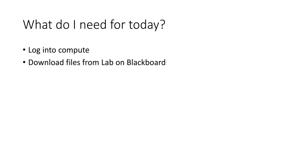The width and height of the screenshot is (297, 167).
Task: Click the bullet marker before 'Log into compute'
Action: click(24, 50)
